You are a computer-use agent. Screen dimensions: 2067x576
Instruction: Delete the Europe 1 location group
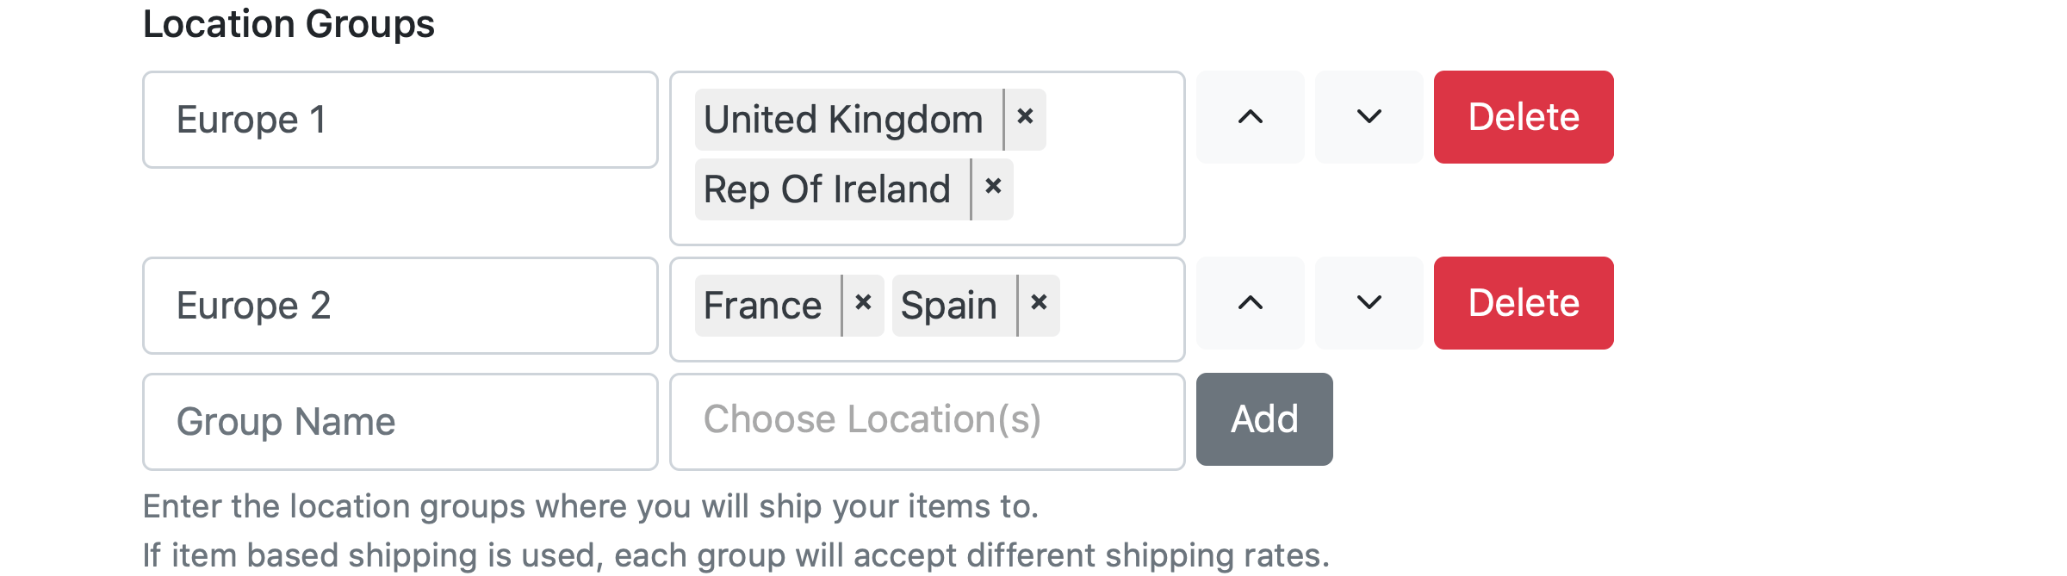pos(1523,117)
